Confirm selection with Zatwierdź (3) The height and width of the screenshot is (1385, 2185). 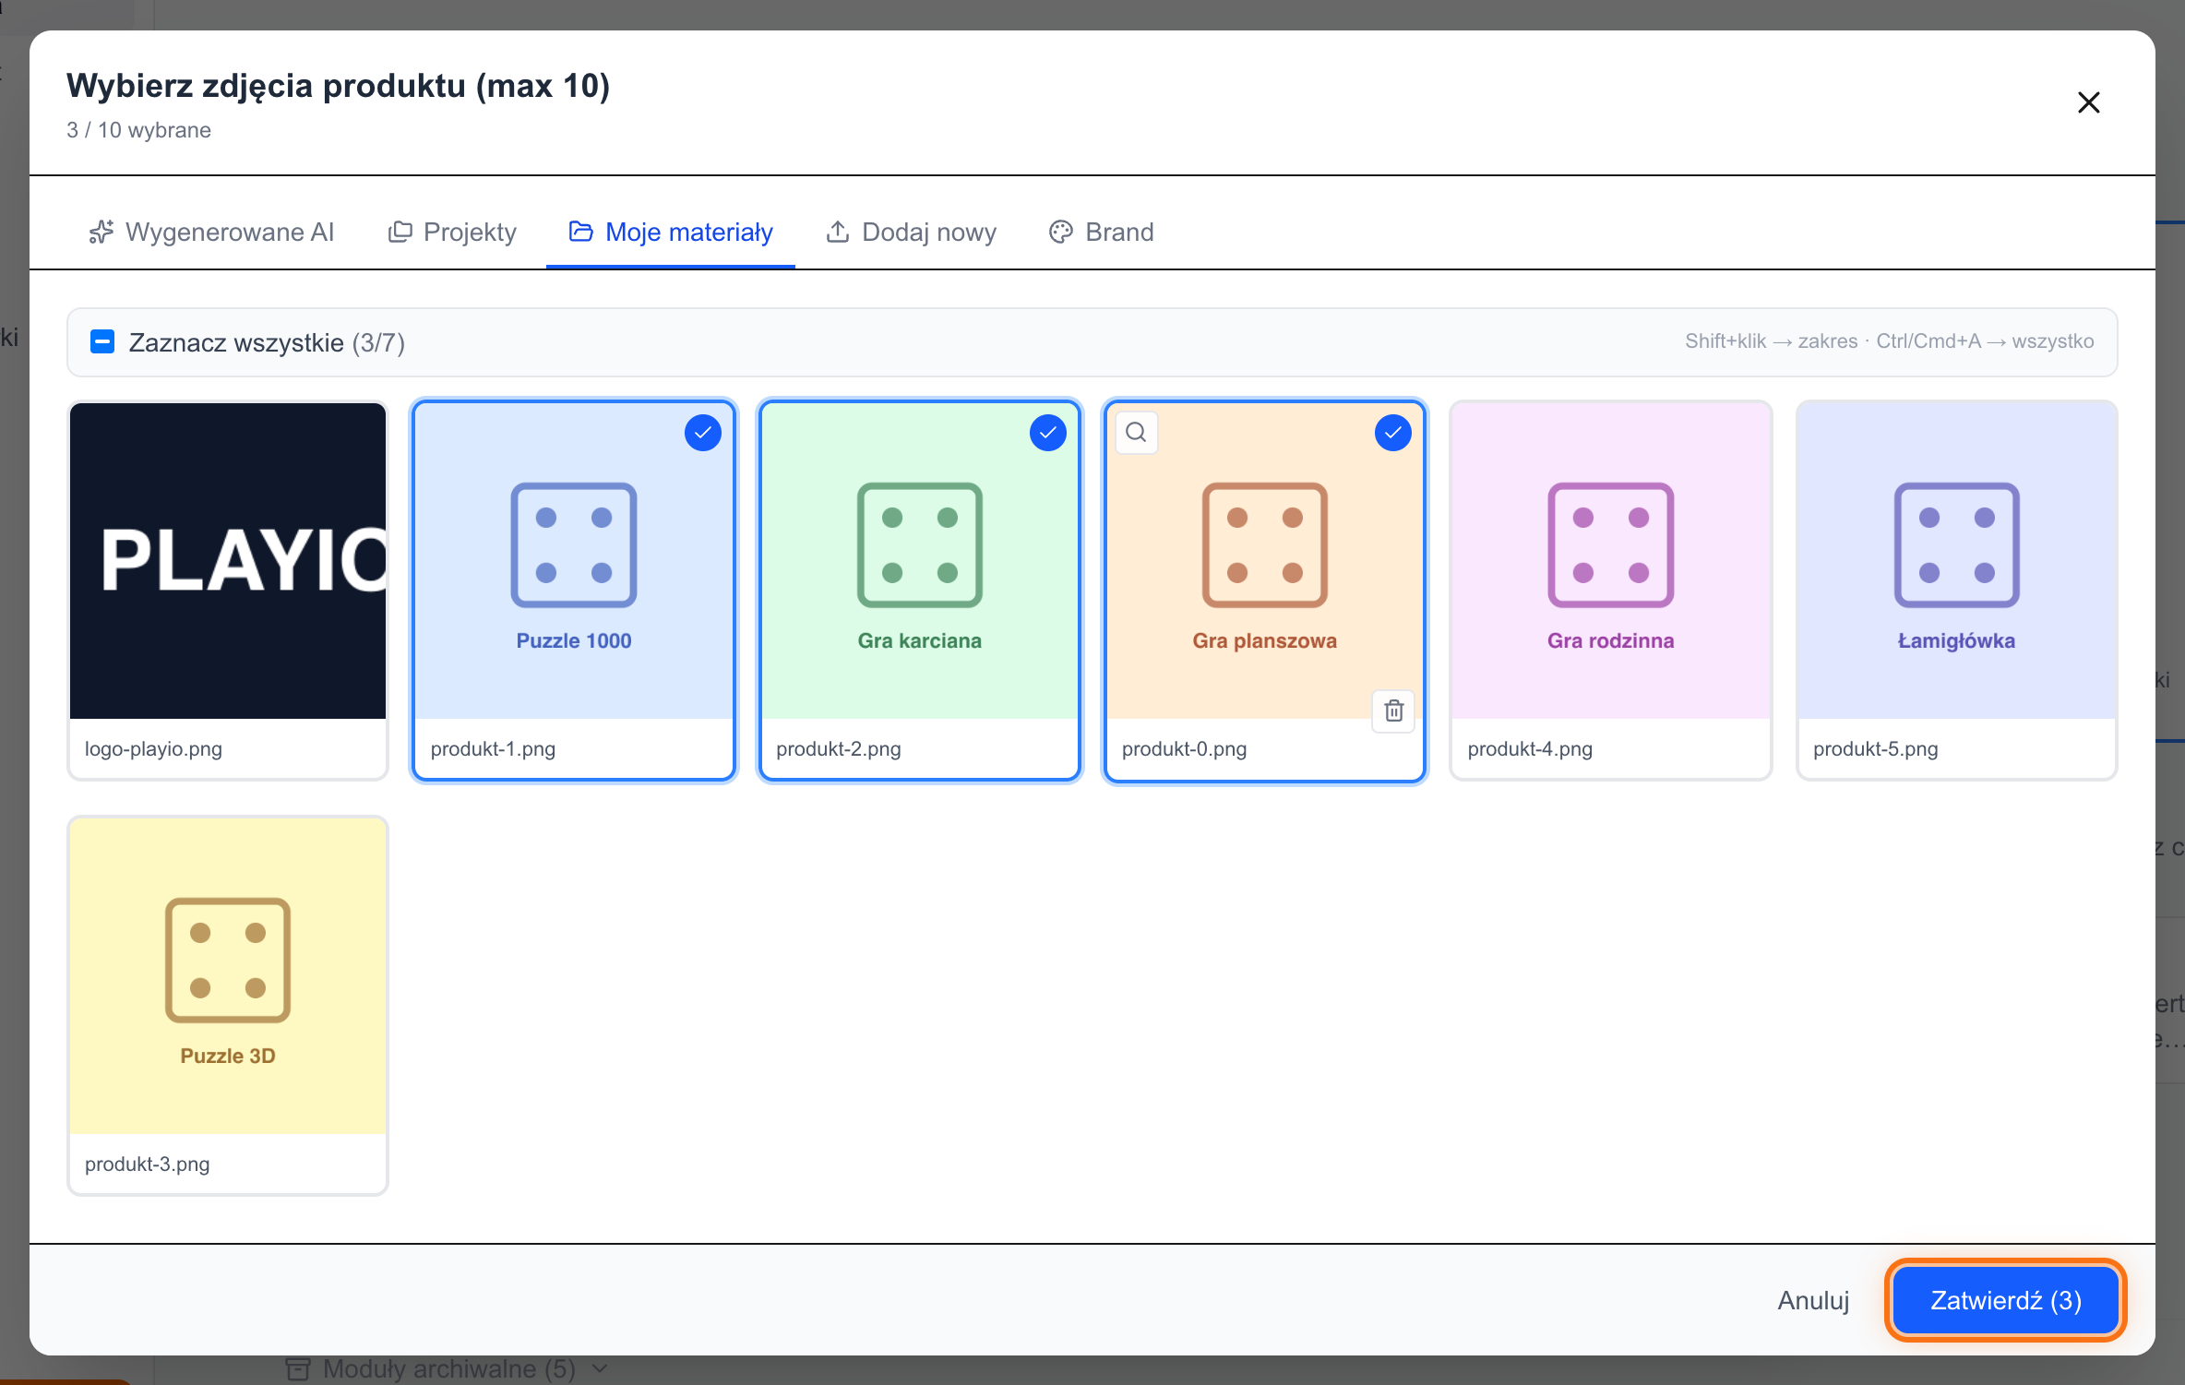(2006, 1300)
